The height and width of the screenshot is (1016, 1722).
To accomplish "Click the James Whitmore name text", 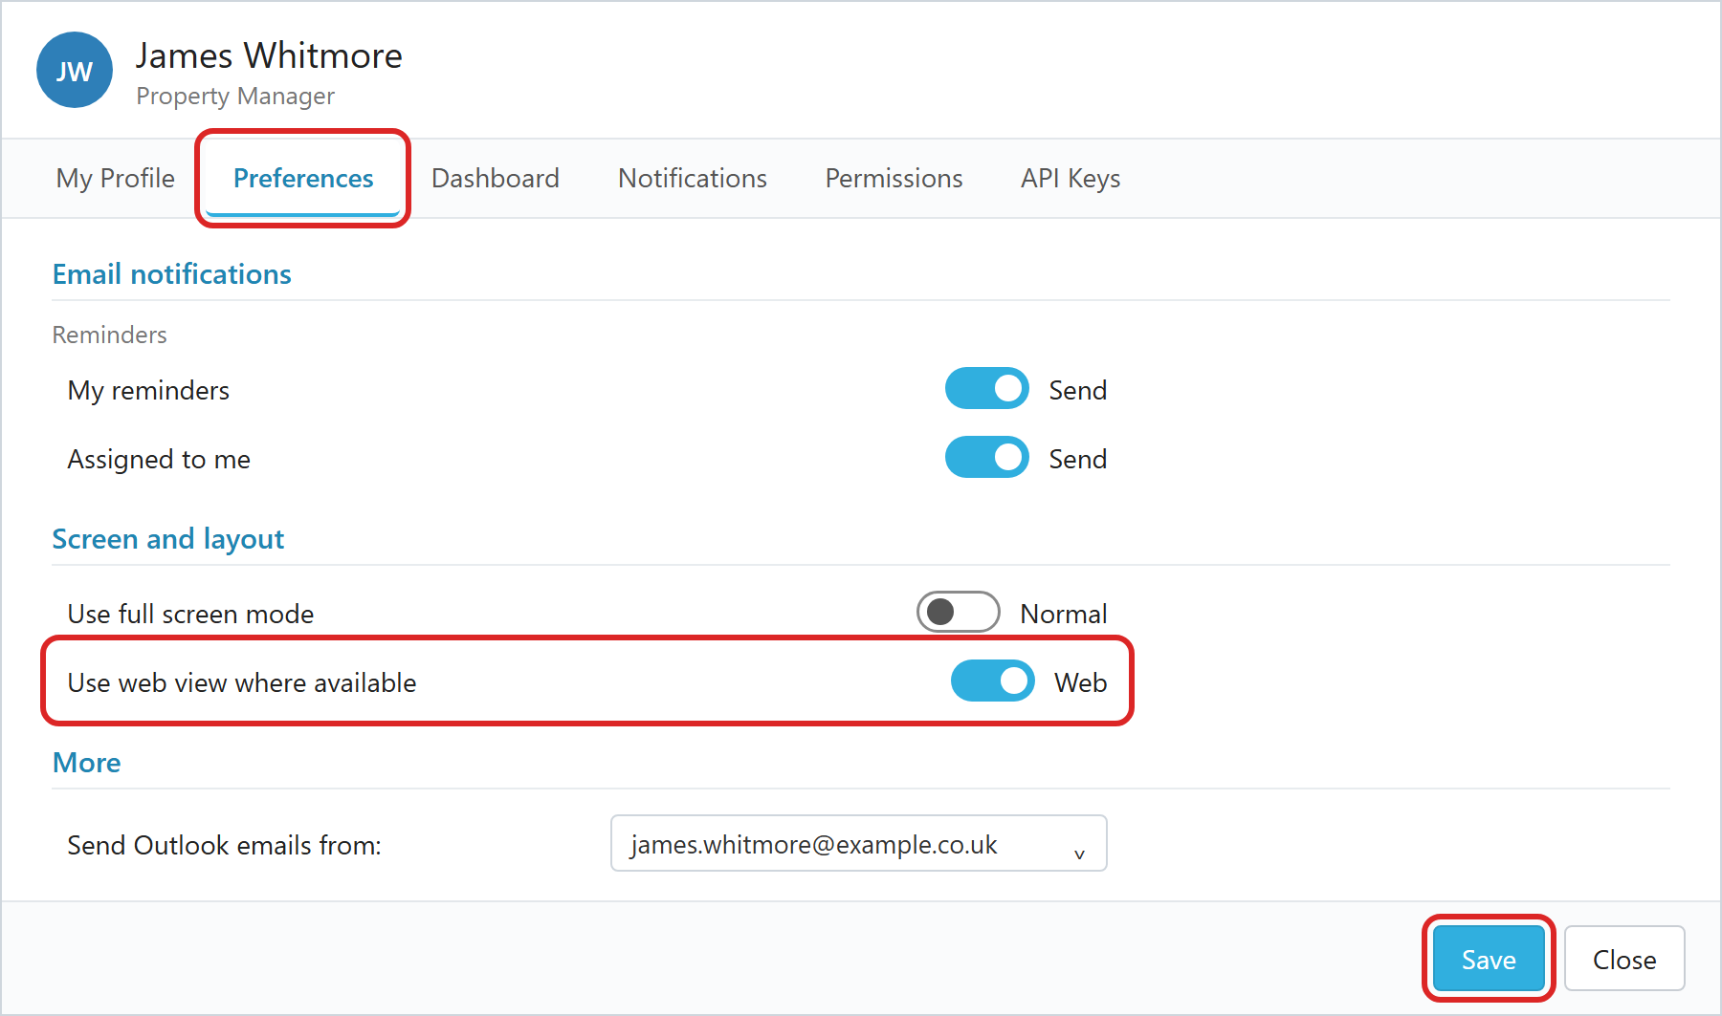I will (269, 55).
